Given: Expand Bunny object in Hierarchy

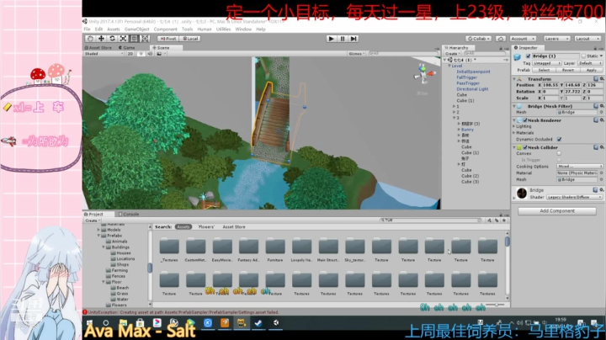Looking at the screenshot, I should click(x=459, y=130).
